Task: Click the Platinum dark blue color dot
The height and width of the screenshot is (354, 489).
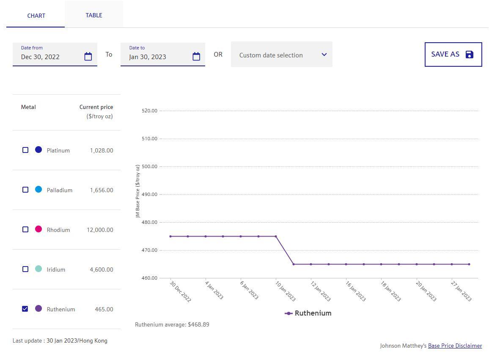Action: [x=38, y=150]
